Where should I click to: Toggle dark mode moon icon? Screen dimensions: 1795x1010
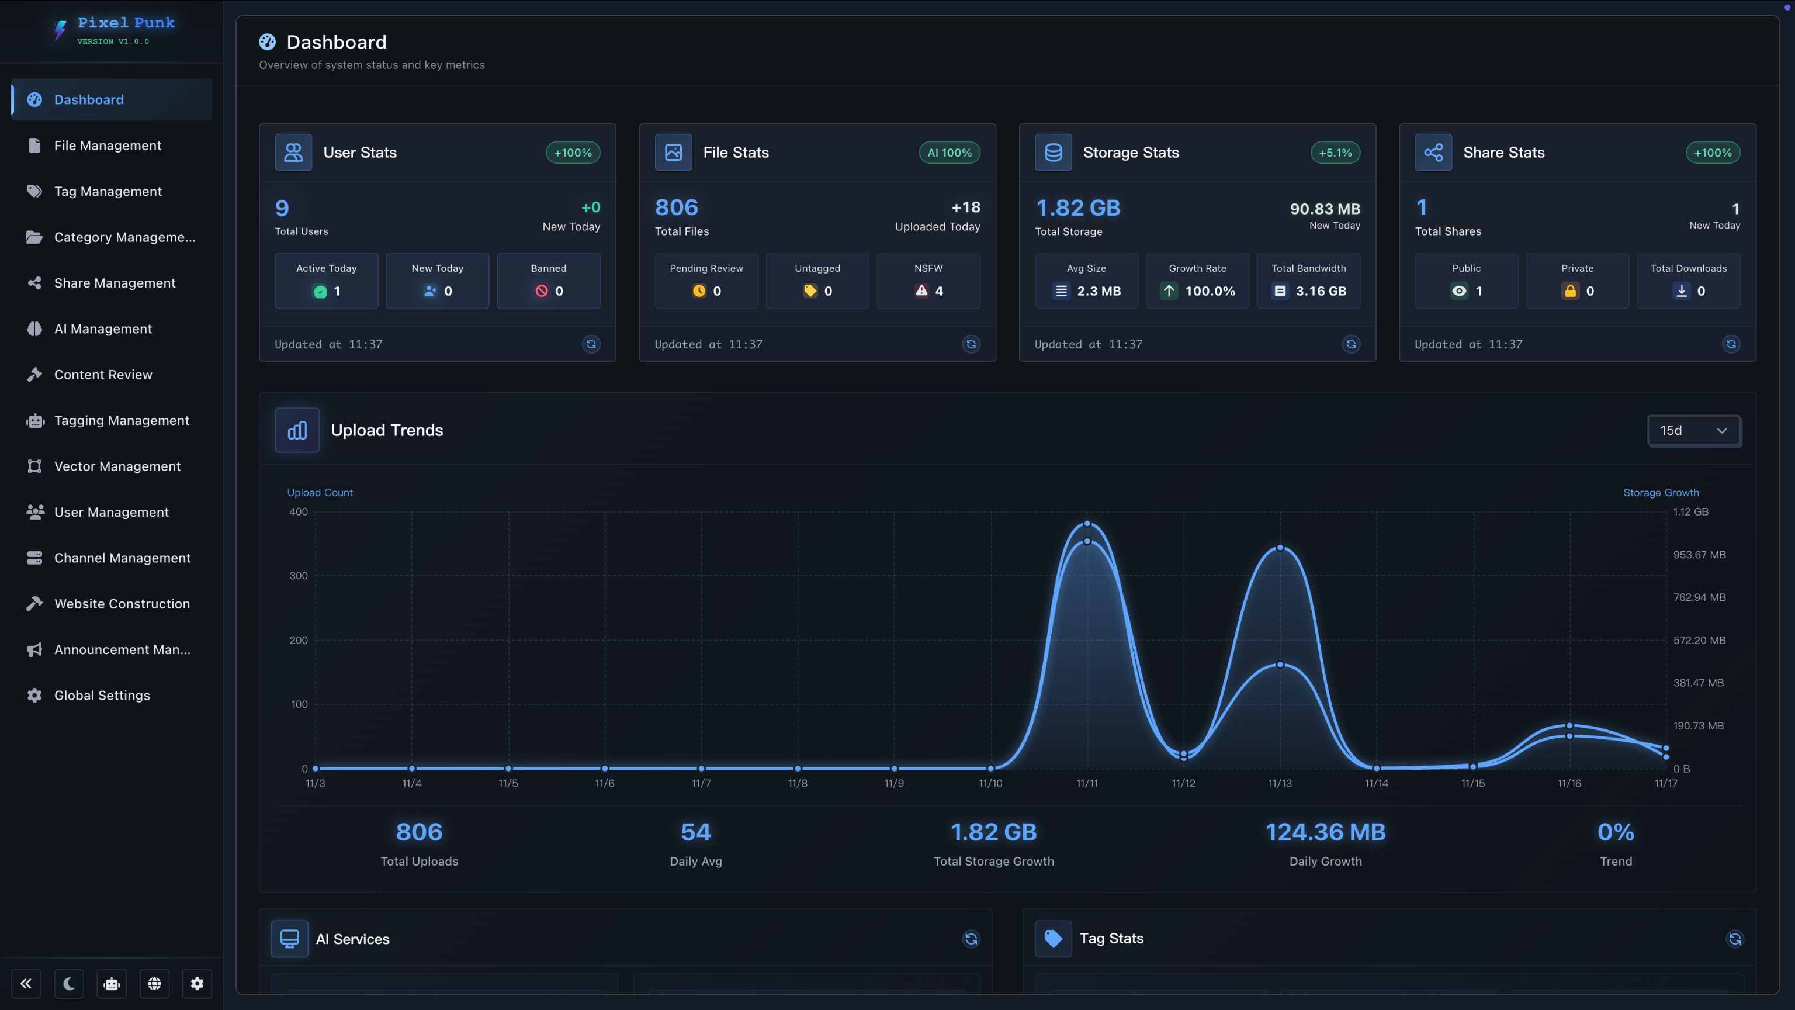coord(69,984)
